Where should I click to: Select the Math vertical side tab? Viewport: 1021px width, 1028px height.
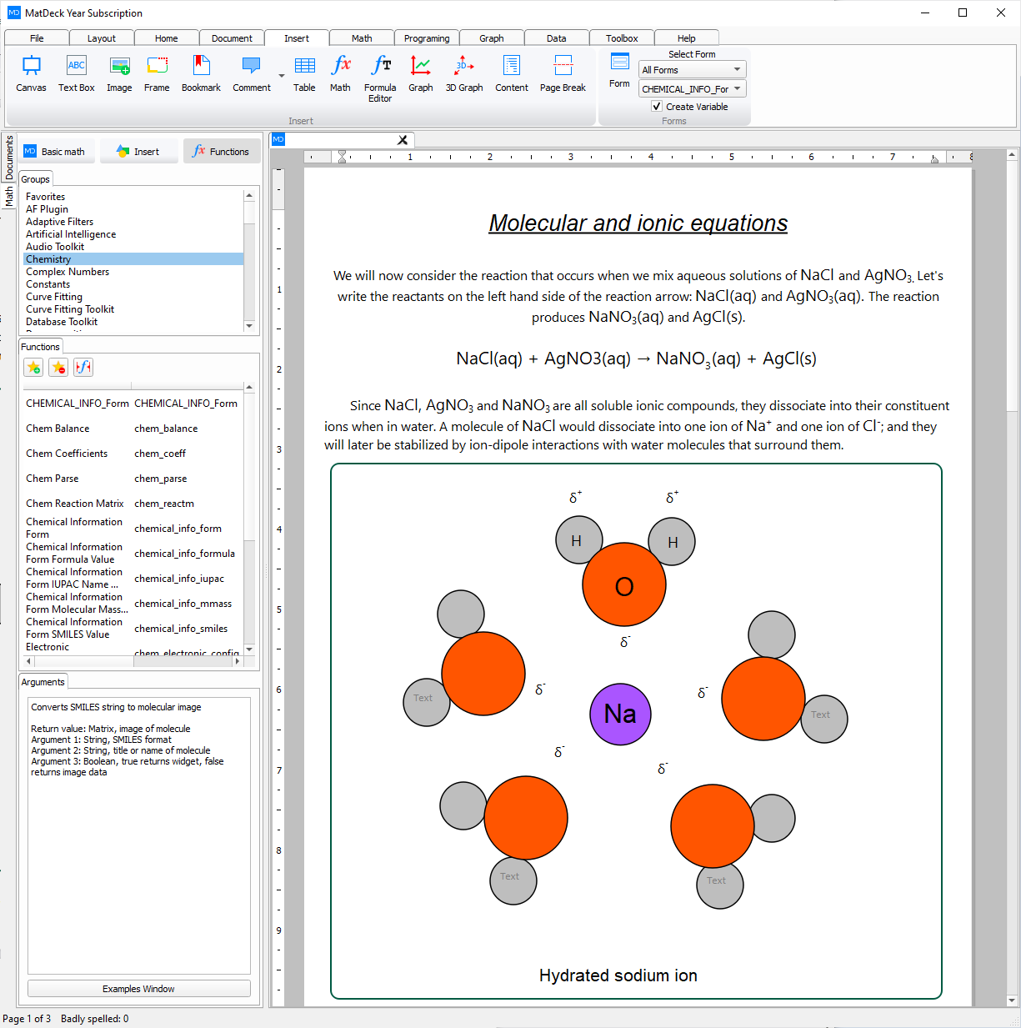click(x=9, y=197)
